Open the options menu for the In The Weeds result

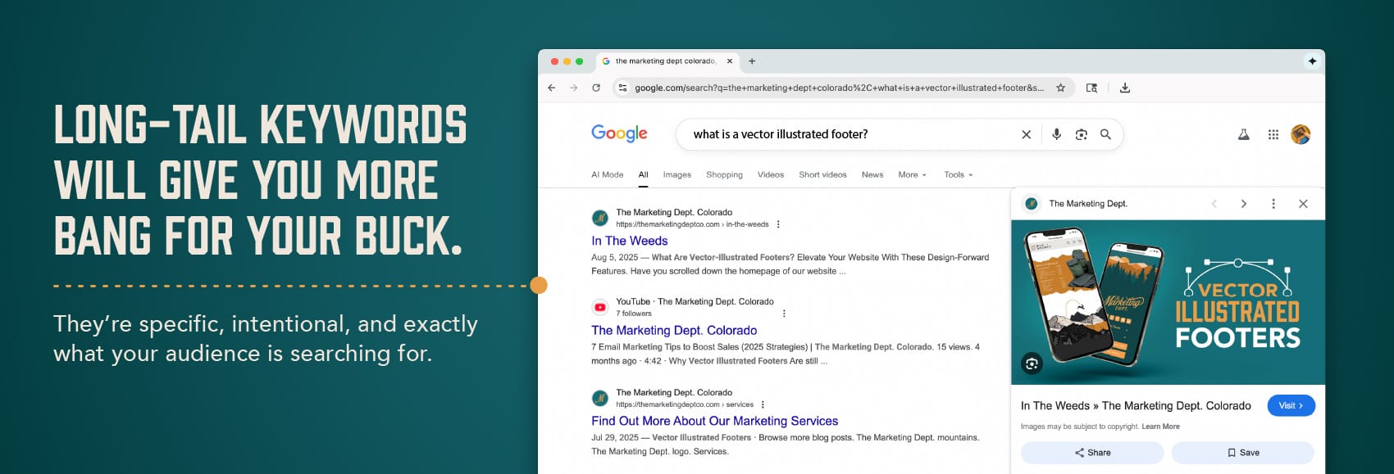[778, 224]
